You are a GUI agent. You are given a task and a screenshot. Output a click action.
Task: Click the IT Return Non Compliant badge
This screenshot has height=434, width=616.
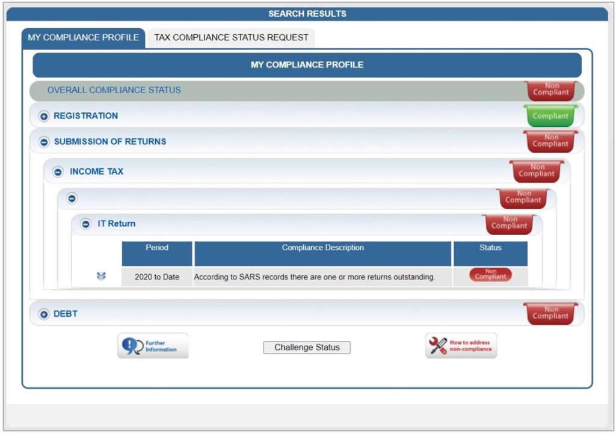click(509, 224)
